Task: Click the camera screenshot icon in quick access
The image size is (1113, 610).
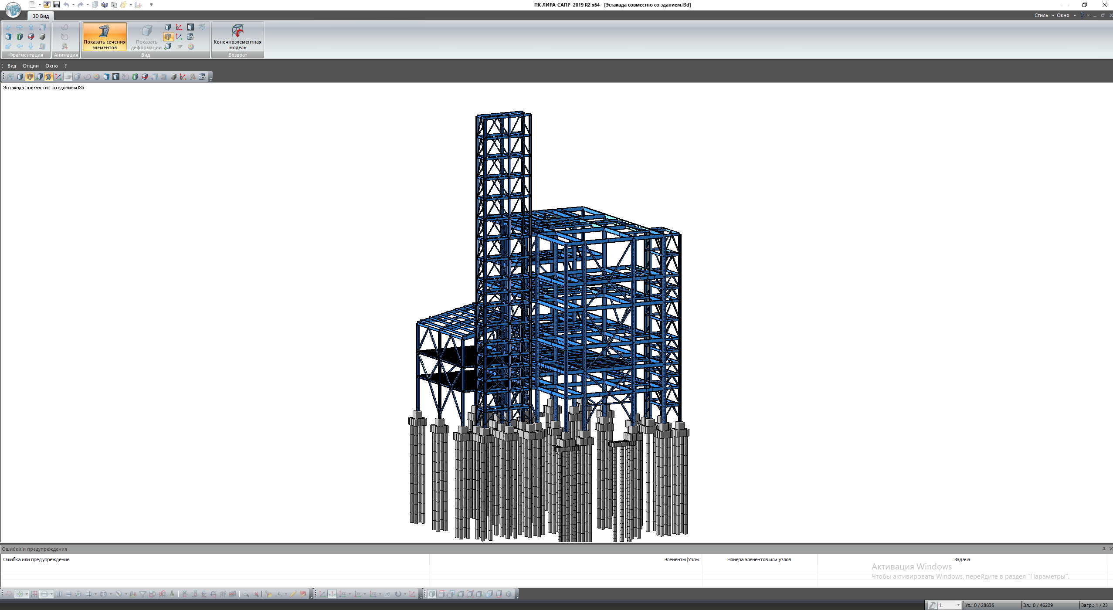Action: pos(114,5)
